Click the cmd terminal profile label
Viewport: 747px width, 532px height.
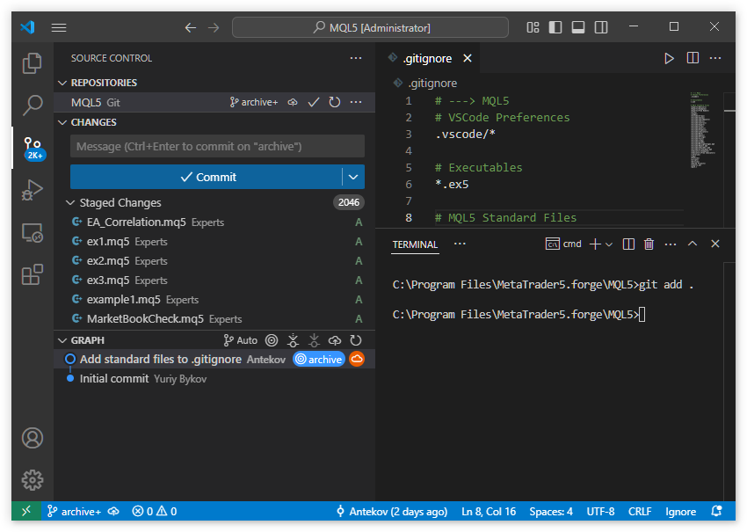pos(563,244)
